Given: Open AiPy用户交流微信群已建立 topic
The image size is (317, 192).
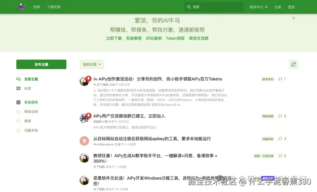Looking at the screenshot, I should click(x=129, y=116).
